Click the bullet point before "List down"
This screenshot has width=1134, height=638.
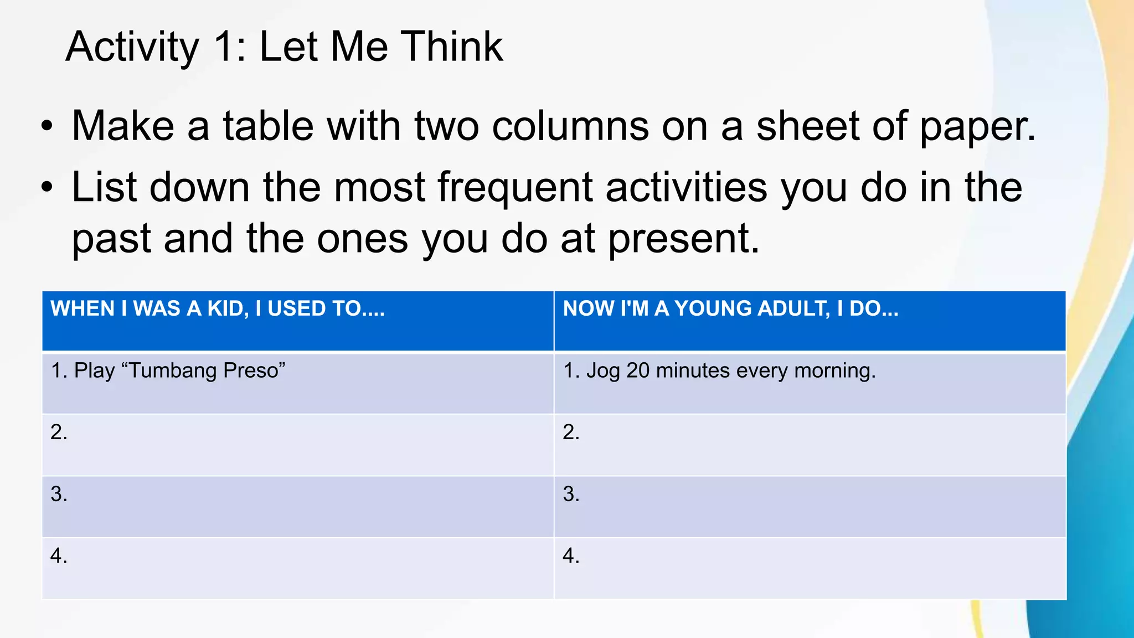[x=48, y=187]
